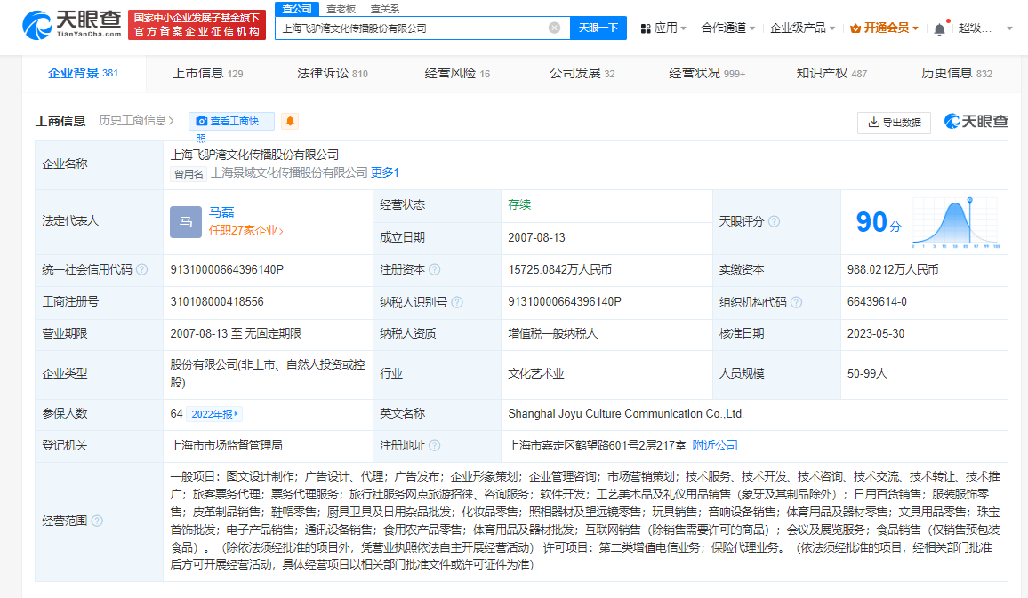Open 历史工商信息 section
Screen dimensions: 1028x598
tap(136, 121)
